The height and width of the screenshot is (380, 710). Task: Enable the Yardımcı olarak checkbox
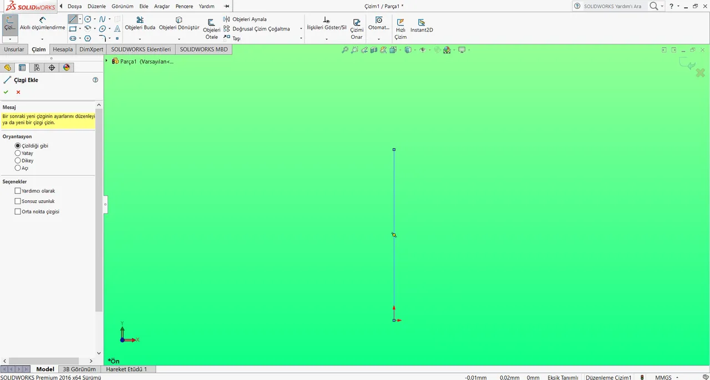coord(18,191)
